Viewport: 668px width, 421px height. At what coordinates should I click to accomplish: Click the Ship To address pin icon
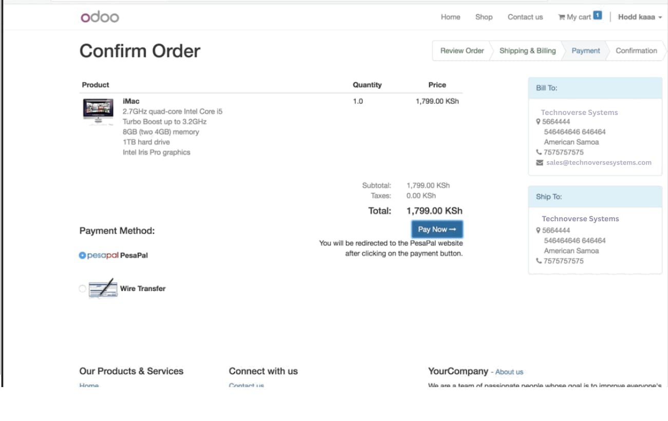(x=538, y=231)
